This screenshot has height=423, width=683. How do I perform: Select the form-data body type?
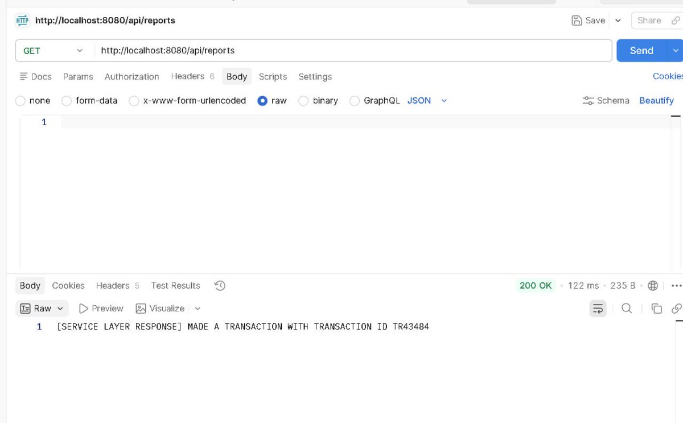coord(89,100)
